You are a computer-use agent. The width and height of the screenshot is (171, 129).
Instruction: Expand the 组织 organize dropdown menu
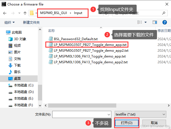pyautogui.click(x=9, y=22)
